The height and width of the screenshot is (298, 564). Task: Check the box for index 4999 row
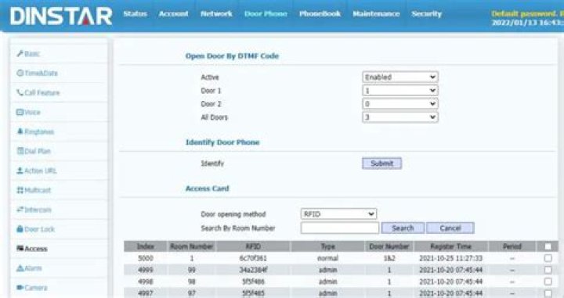coord(548,270)
